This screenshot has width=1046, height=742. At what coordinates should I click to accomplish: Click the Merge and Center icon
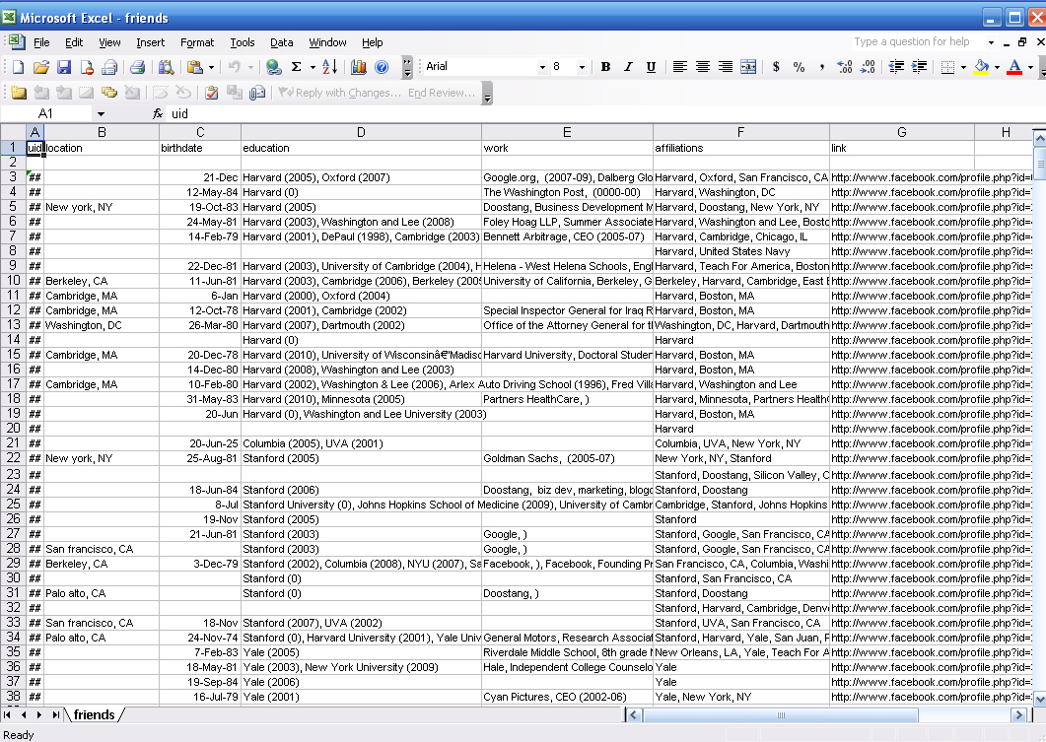pyautogui.click(x=748, y=67)
